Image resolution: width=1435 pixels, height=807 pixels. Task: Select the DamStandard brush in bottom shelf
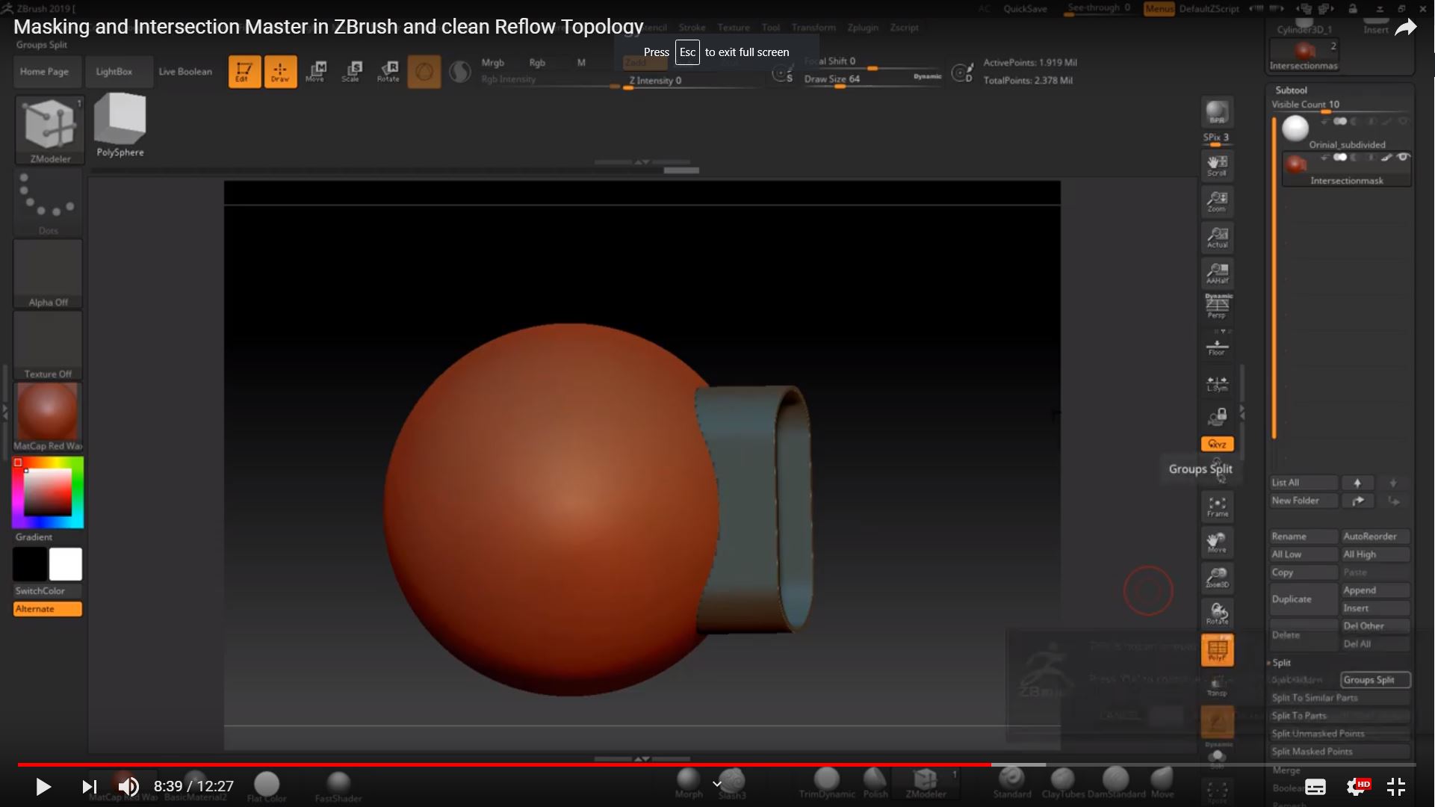click(1116, 783)
